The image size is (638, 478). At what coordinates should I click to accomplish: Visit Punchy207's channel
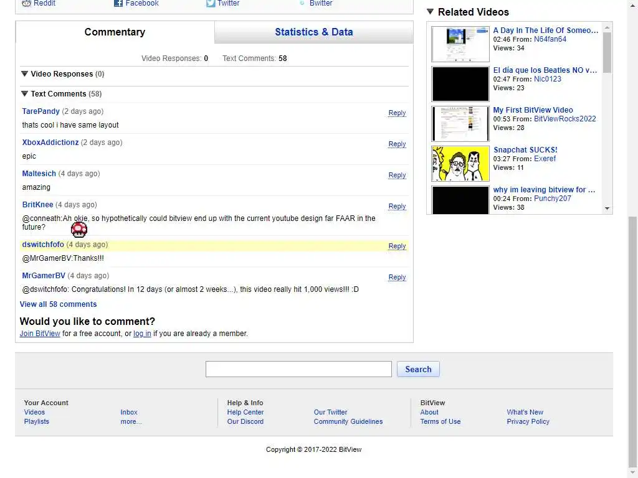(553, 199)
